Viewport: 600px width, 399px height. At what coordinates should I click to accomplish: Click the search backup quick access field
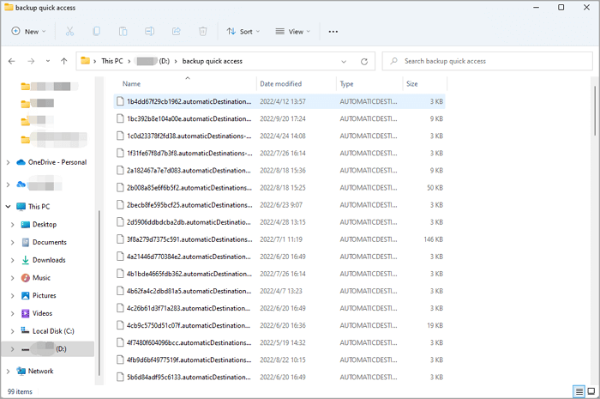(489, 62)
